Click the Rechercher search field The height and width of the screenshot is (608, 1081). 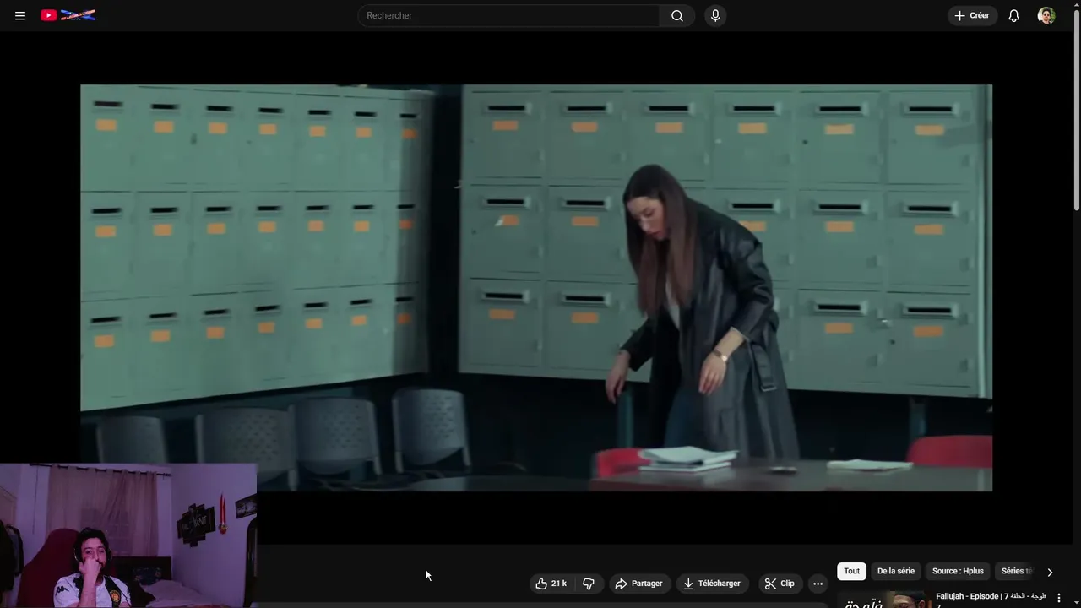point(508,15)
